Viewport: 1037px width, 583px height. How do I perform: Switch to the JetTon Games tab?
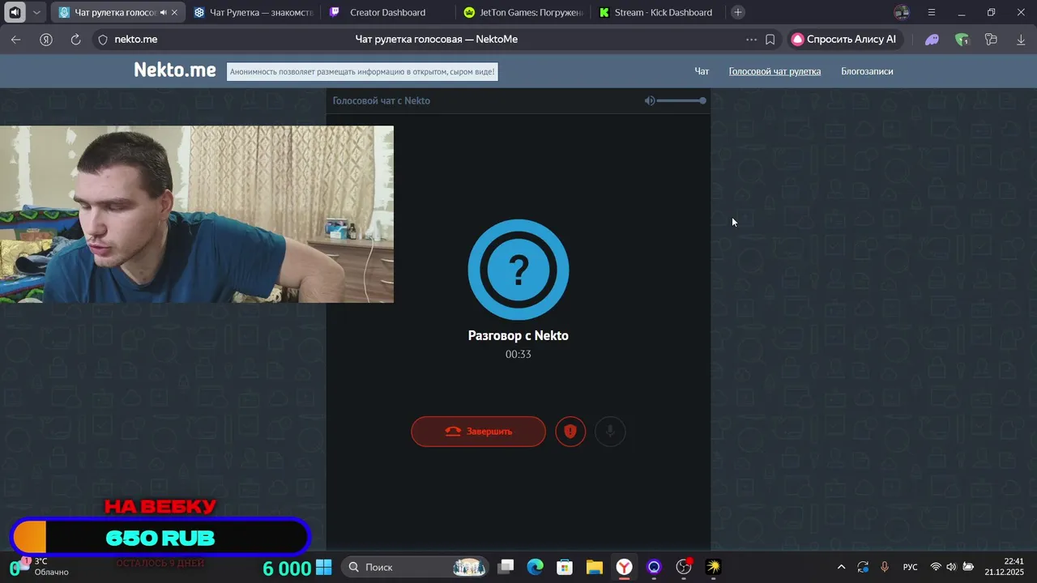523,12
